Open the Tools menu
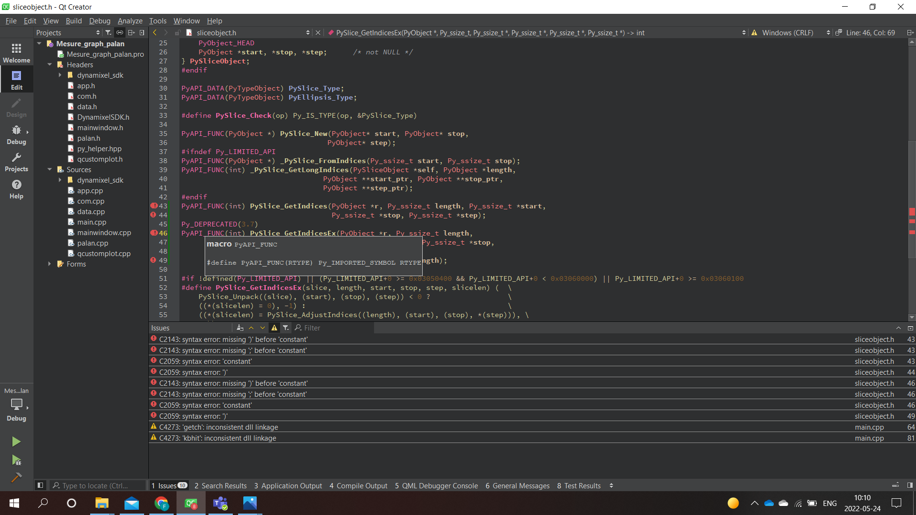 (158, 21)
